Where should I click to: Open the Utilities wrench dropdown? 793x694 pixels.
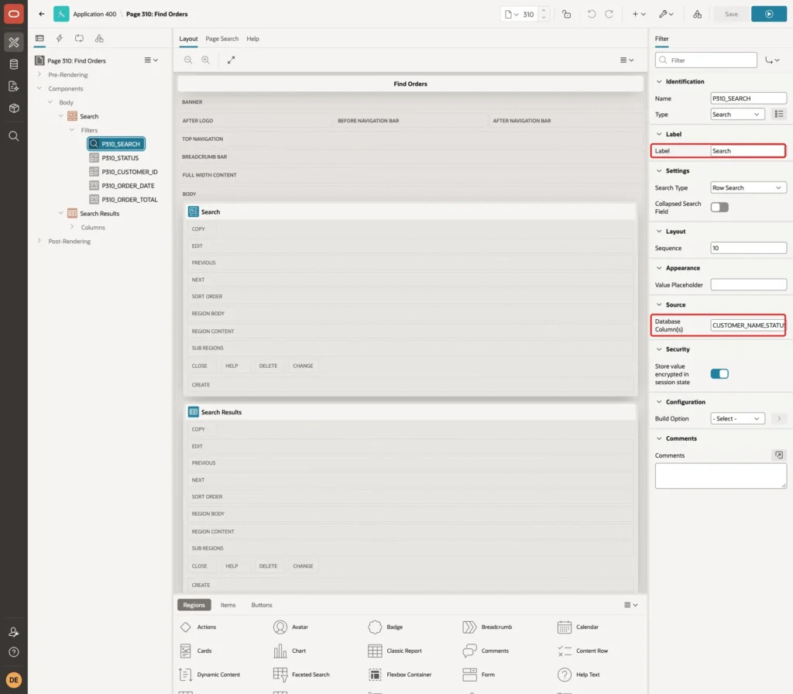(666, 14)
